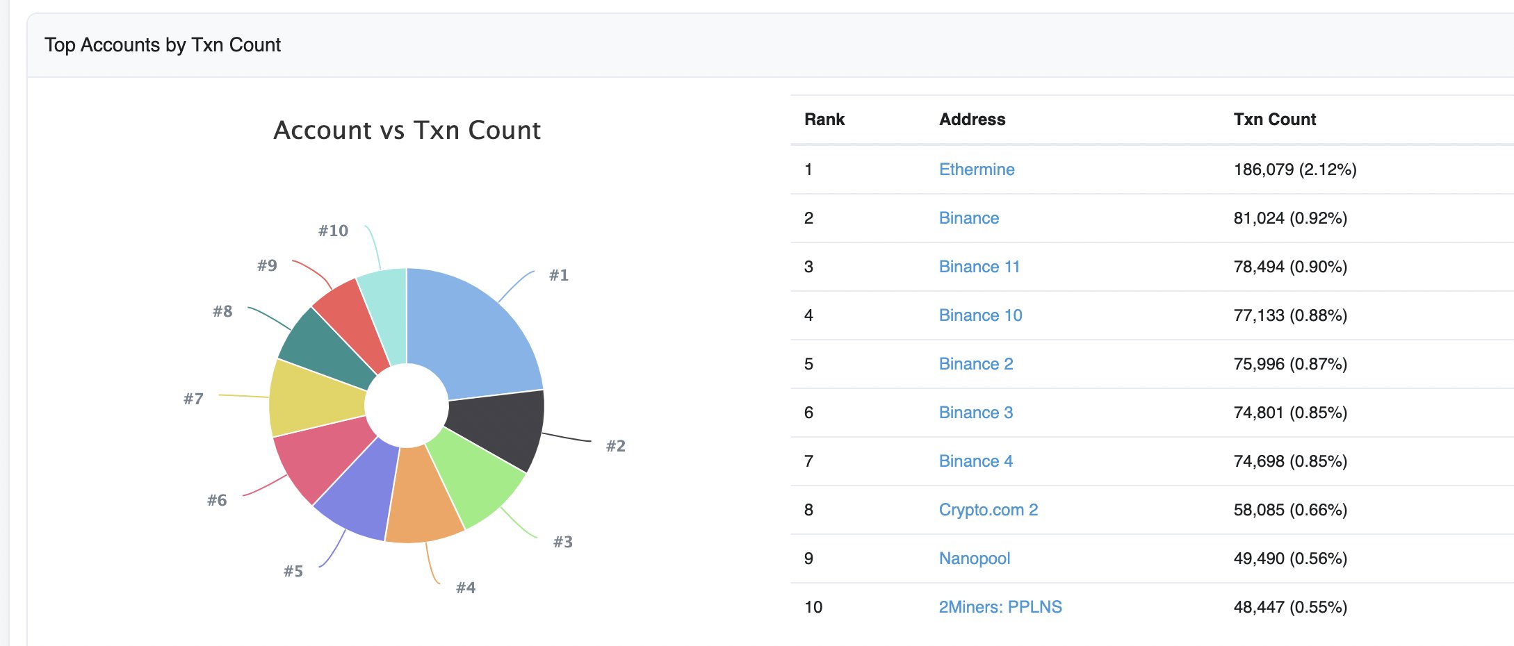The height and width of the screenshot is (646, 1514).
Task: Click the #8 chart label
Action: (x=222, y=311)
